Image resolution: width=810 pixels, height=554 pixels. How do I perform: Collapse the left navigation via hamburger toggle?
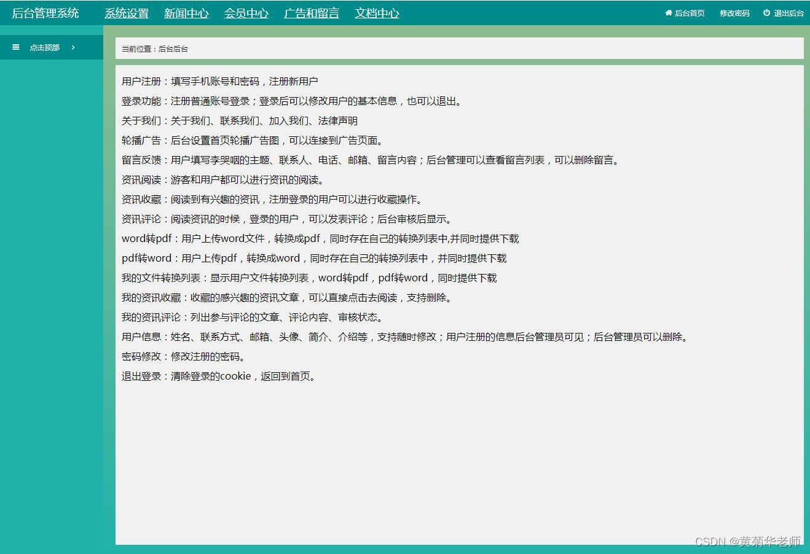pyautogui.click(x=15, y=47)
